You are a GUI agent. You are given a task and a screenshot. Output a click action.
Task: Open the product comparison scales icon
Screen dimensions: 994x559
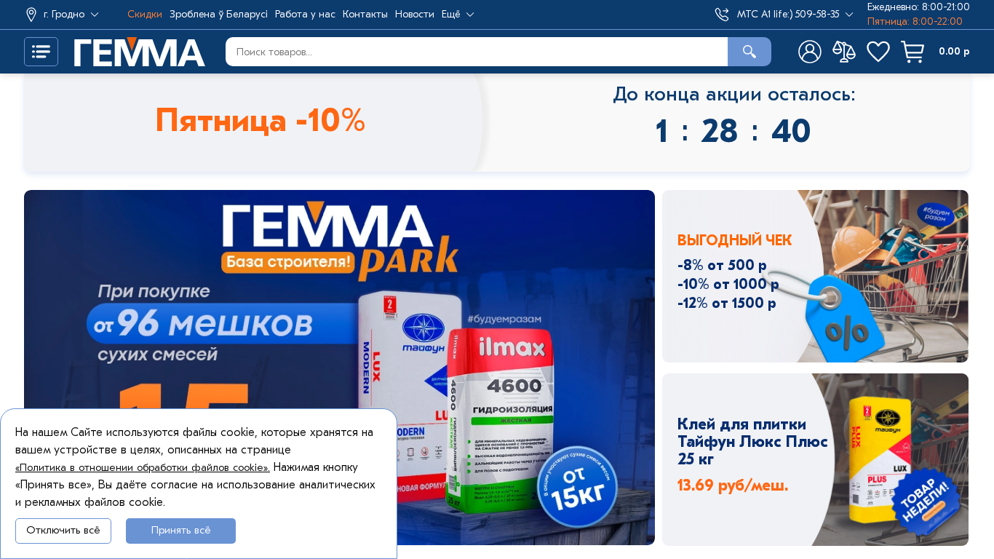pyautogui.click(x=844, y=52)
